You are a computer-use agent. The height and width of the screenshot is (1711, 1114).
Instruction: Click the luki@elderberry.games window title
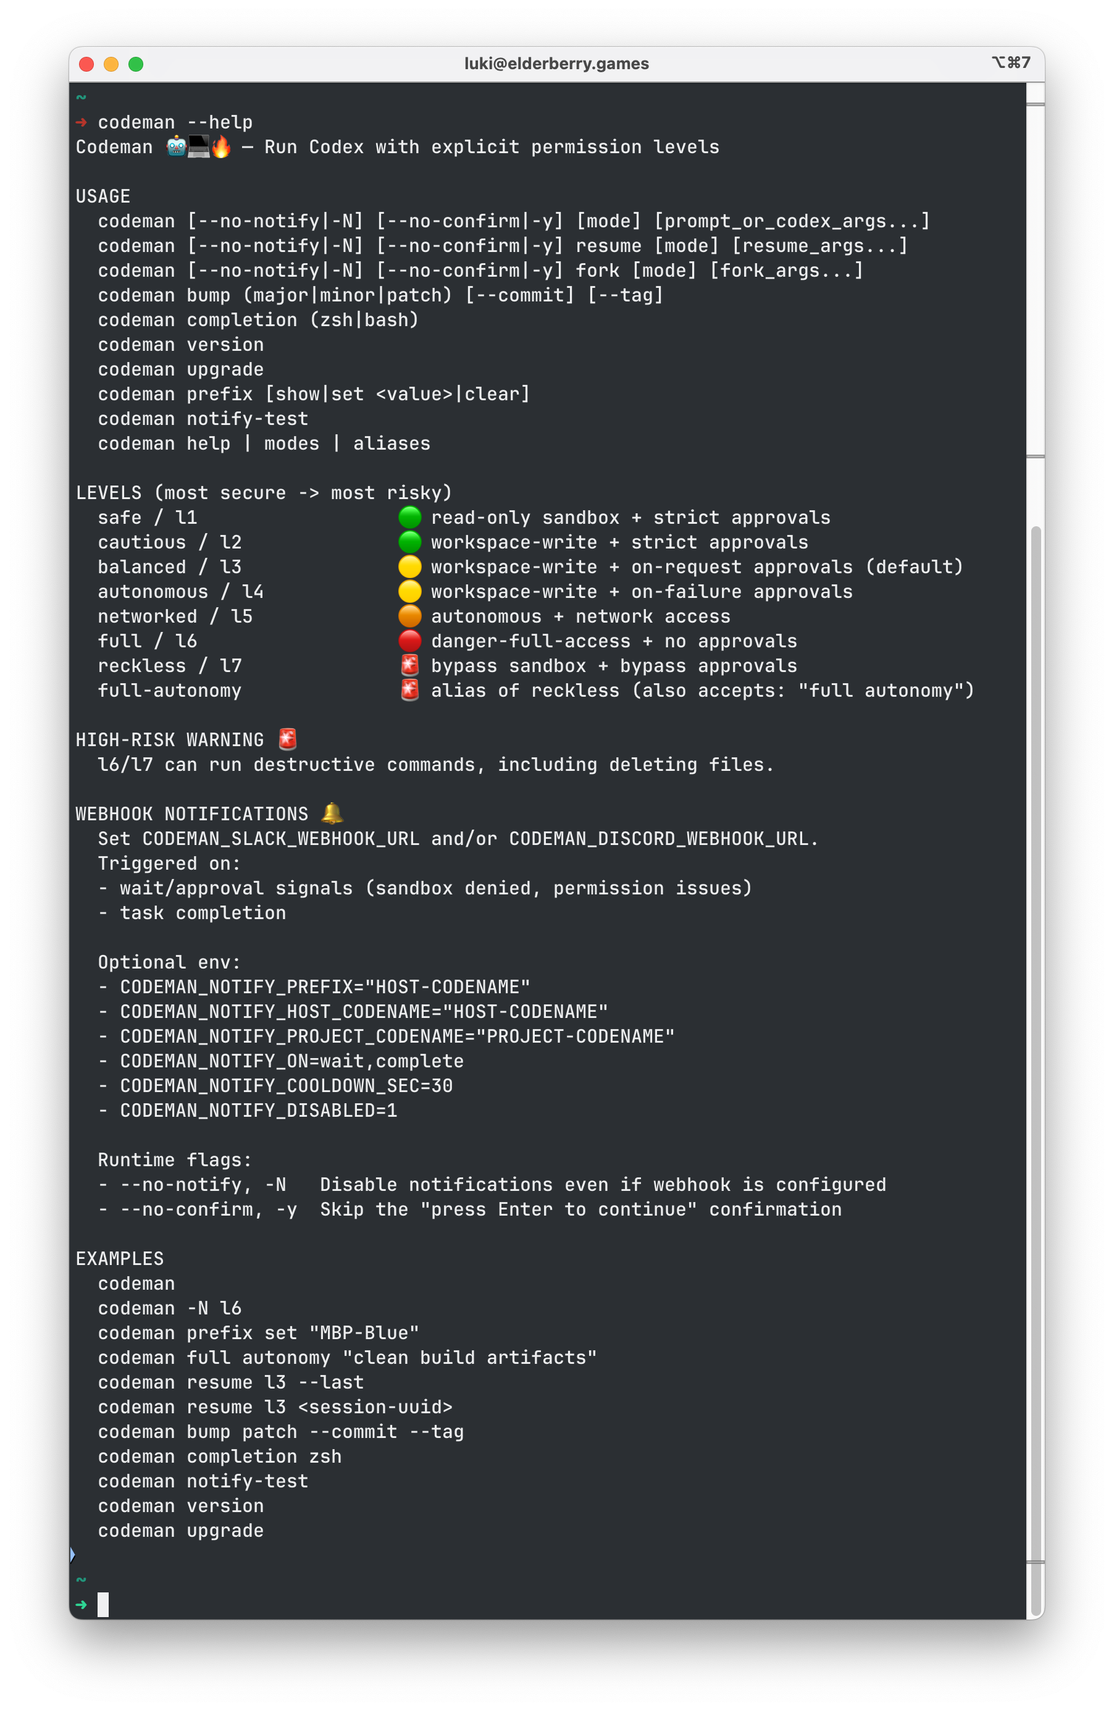[x=556, y=64]
